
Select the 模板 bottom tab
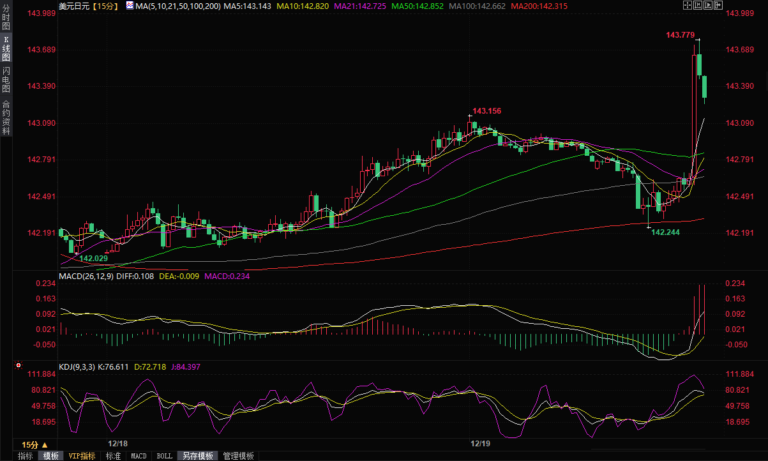point(50,456)
